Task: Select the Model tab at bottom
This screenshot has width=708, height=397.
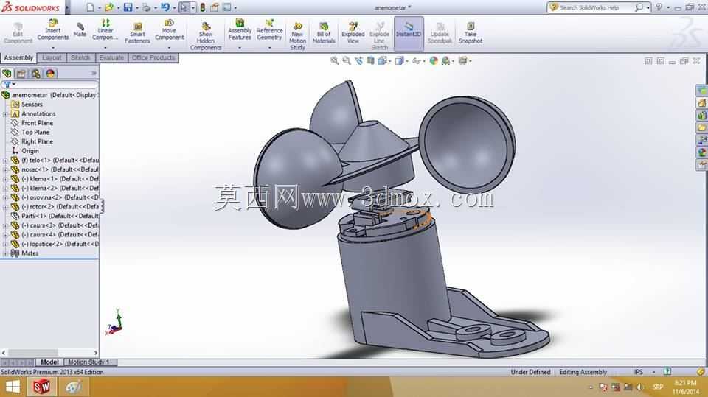Action: click(49, 362)
